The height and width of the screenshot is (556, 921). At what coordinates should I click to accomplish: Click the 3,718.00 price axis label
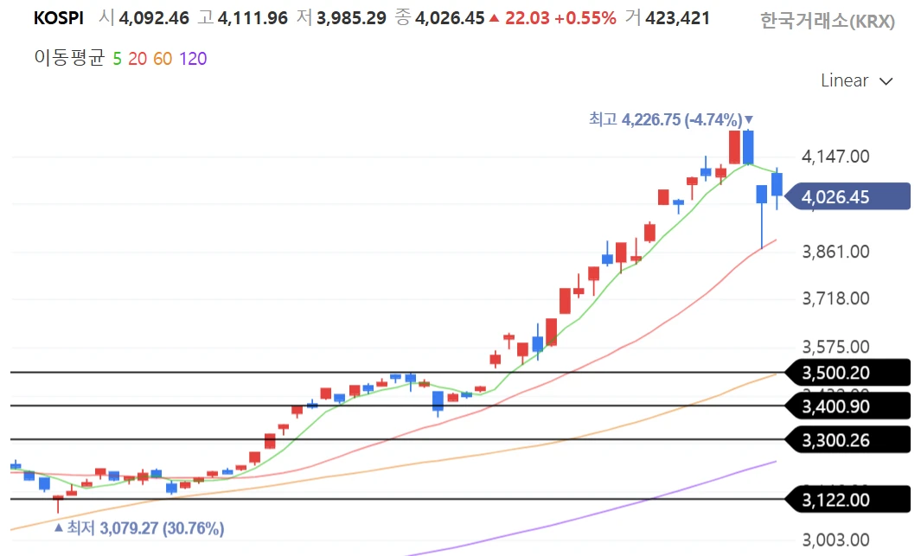pyautogui.click(x=835, y=298)
